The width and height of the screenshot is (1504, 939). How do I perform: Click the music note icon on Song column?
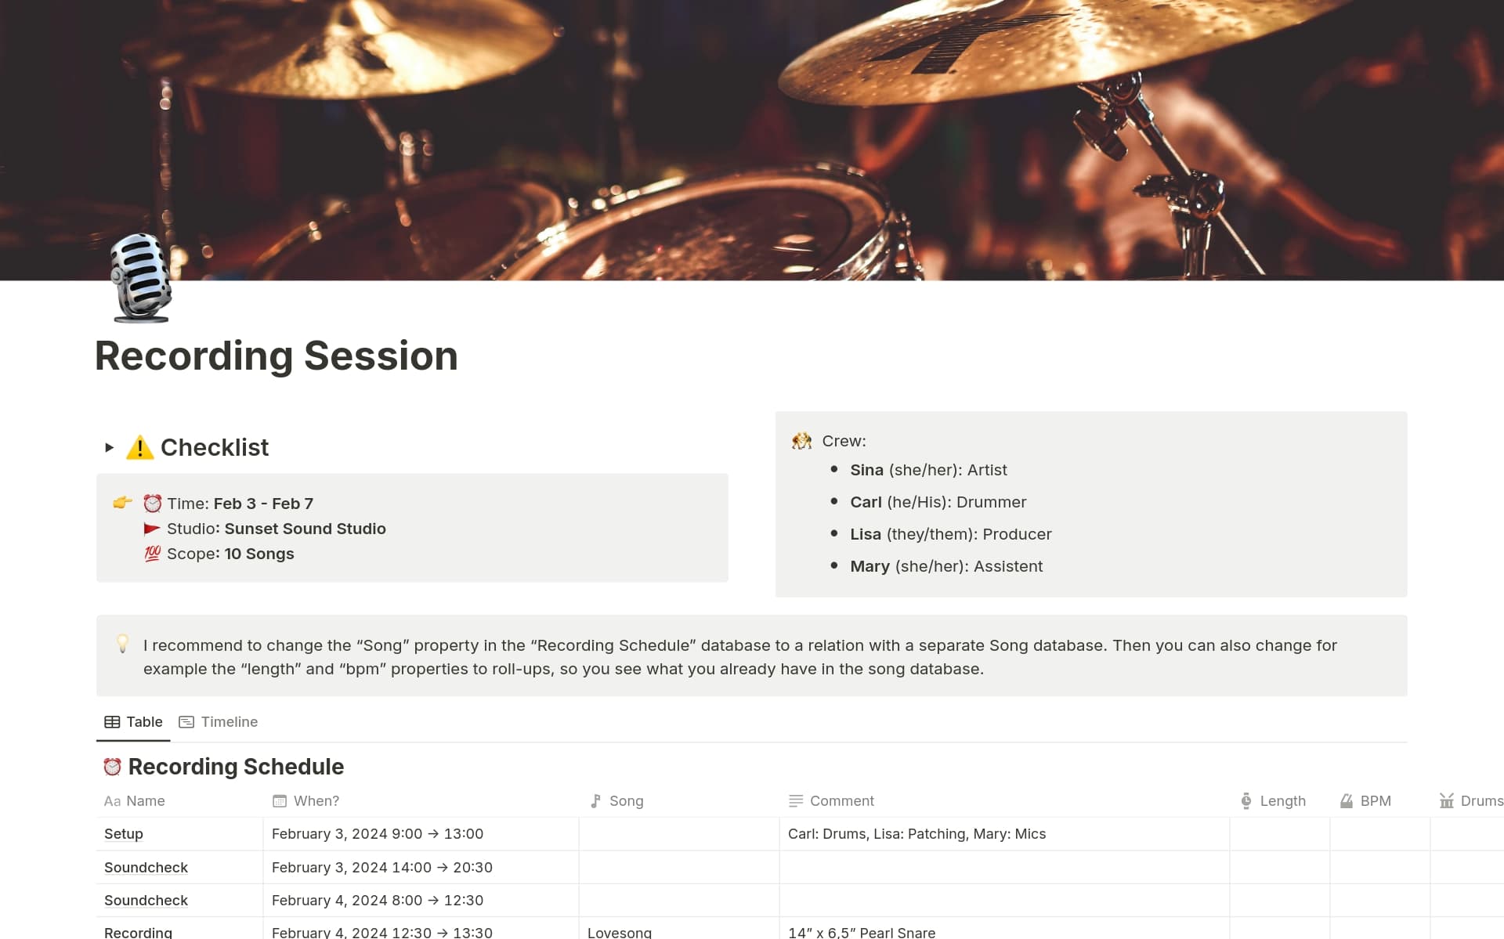[x=596, y=800]
